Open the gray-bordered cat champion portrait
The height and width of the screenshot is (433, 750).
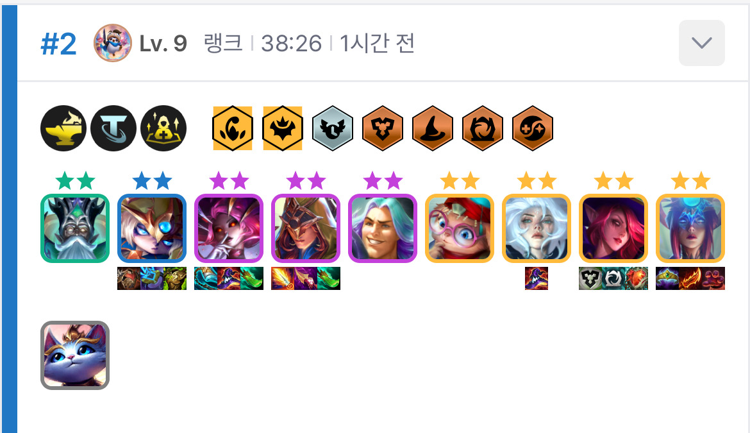(x=75, y=355)
